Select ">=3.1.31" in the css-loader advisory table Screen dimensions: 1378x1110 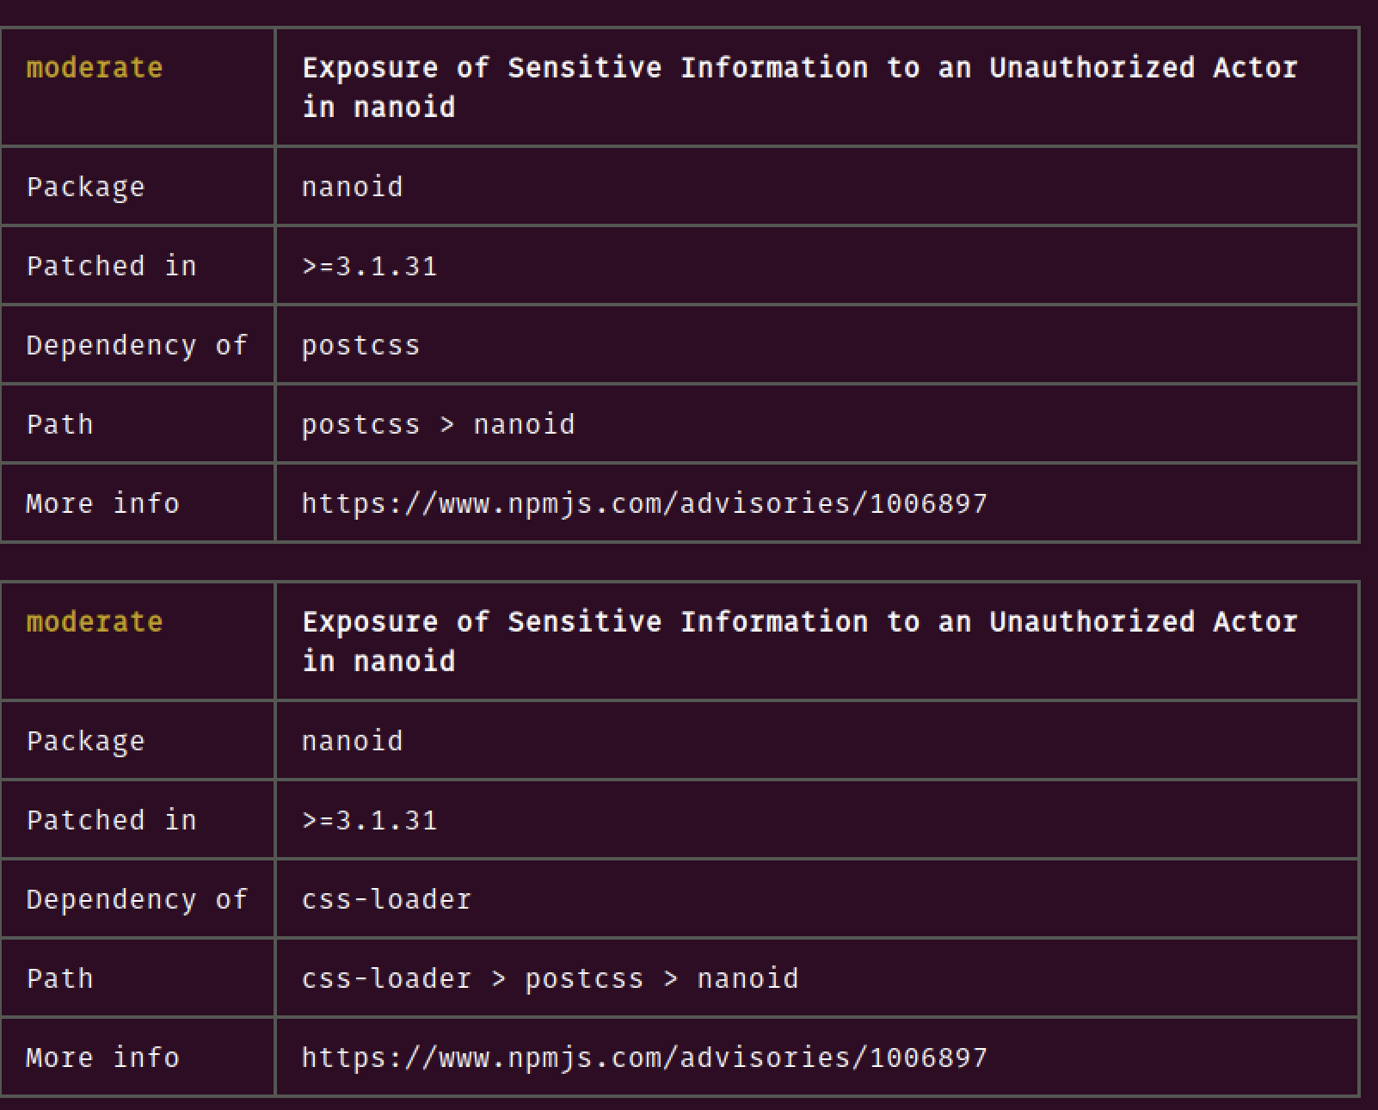click(x=369, y=820)
